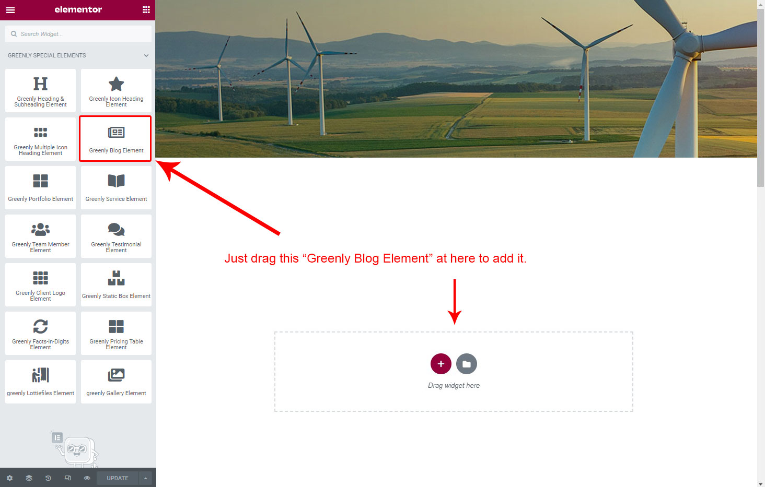Select the Greenly Pricing Table Element
This screenshot has height=487, width=765.
(x=116, y=333)
